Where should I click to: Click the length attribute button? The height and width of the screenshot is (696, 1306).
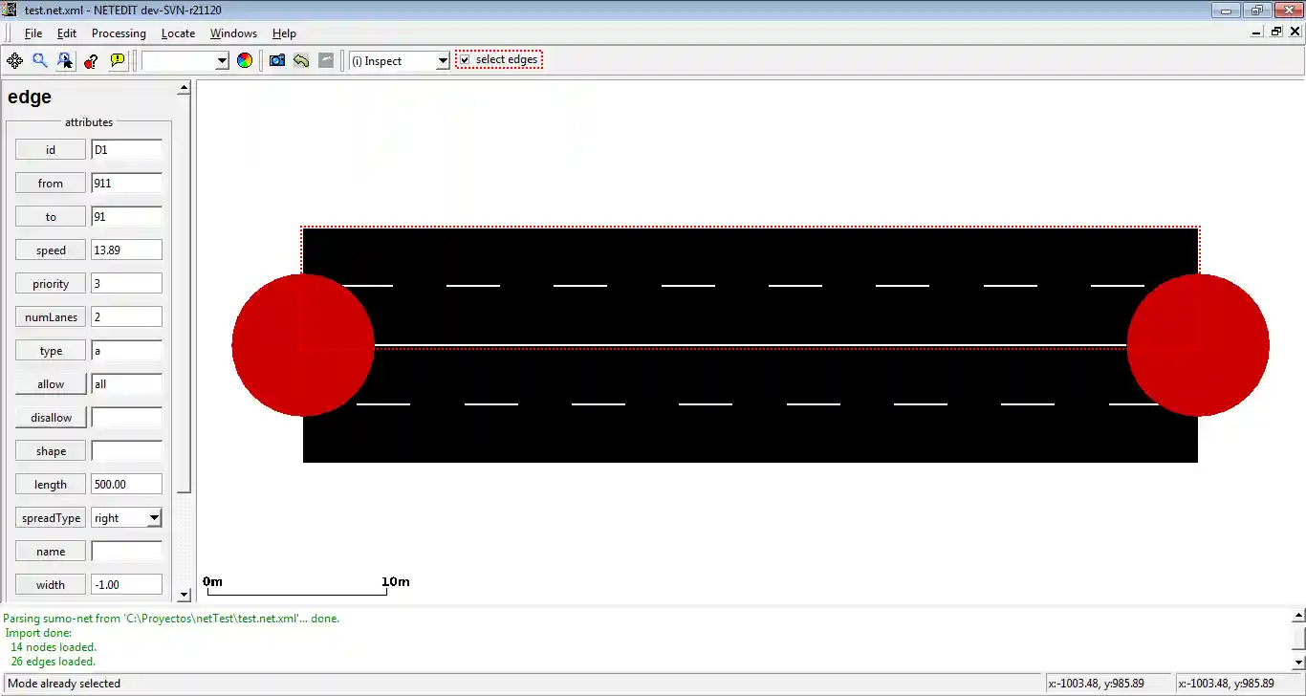pyautogui.click(x=51, y=484)
